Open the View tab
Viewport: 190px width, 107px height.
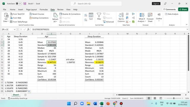(x=68, y=10)
